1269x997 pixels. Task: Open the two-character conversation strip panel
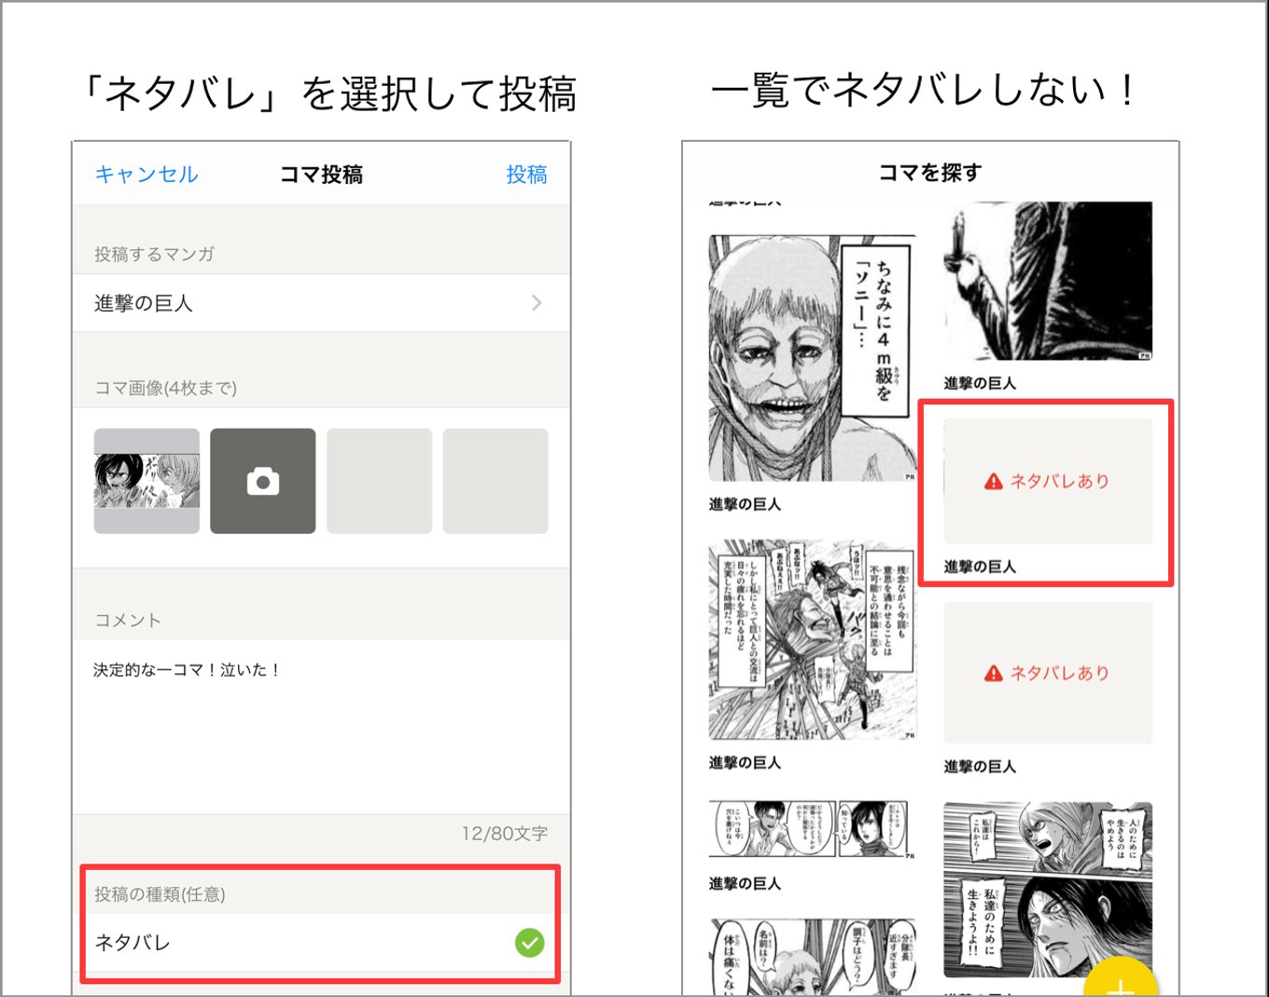point(812,830)
